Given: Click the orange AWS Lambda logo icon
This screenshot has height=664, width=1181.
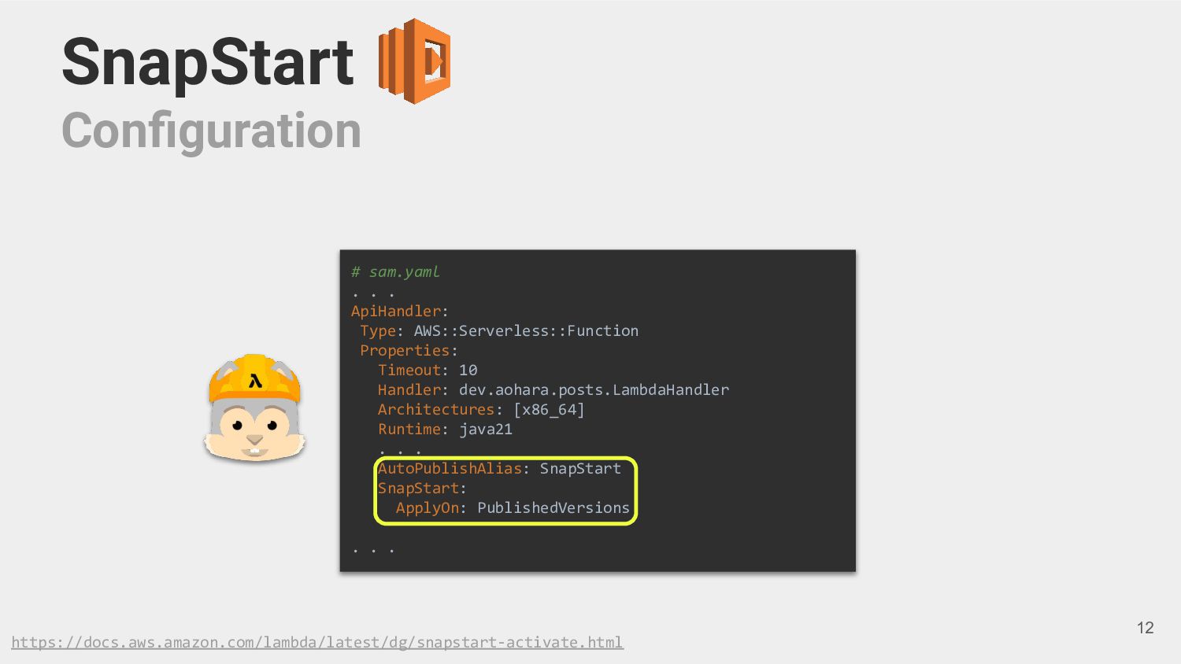Looking at the screenshot, I should [414, 61].
